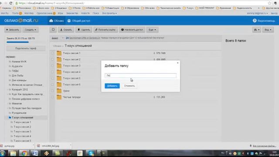
Task: Open the Недвижимость bookmark folder
Action: [242, 8]
